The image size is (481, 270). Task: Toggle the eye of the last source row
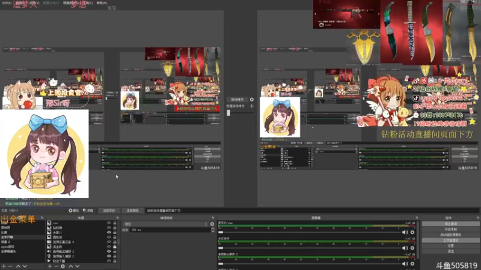click(x=109, y=261)
